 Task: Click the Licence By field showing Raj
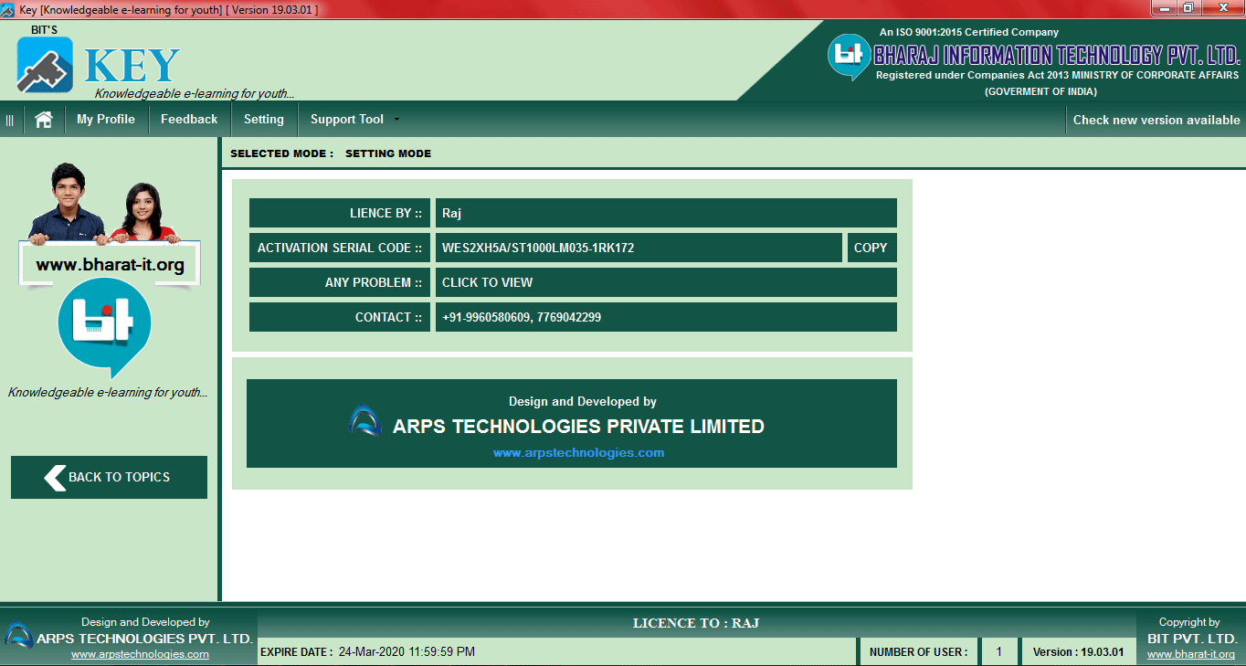(666, 213)
